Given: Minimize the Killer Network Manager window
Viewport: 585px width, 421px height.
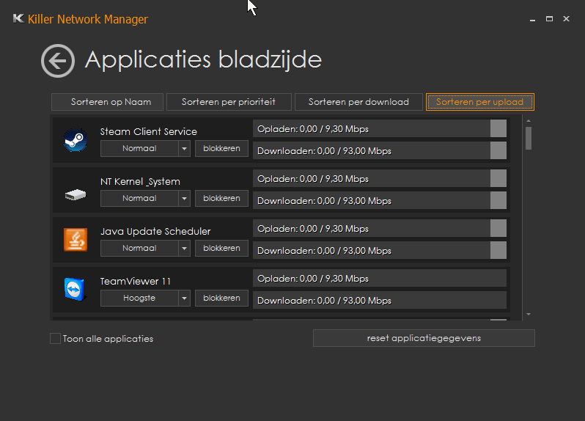Looking at the screenshot, I should pyautogui.click(x=533, y=18).
